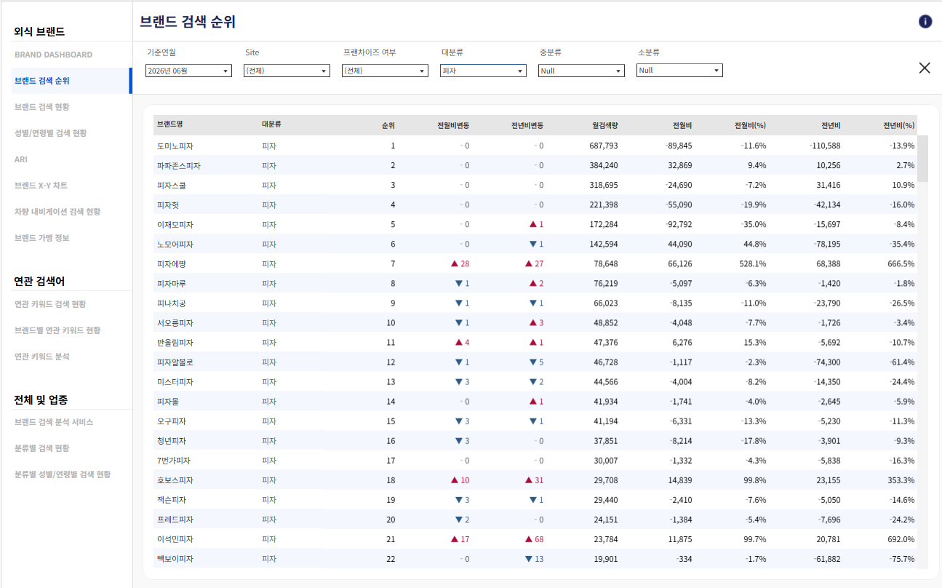
Task: Go to BRAND DASHBOARD in the sidebar
Action: [x=53, y=55]
